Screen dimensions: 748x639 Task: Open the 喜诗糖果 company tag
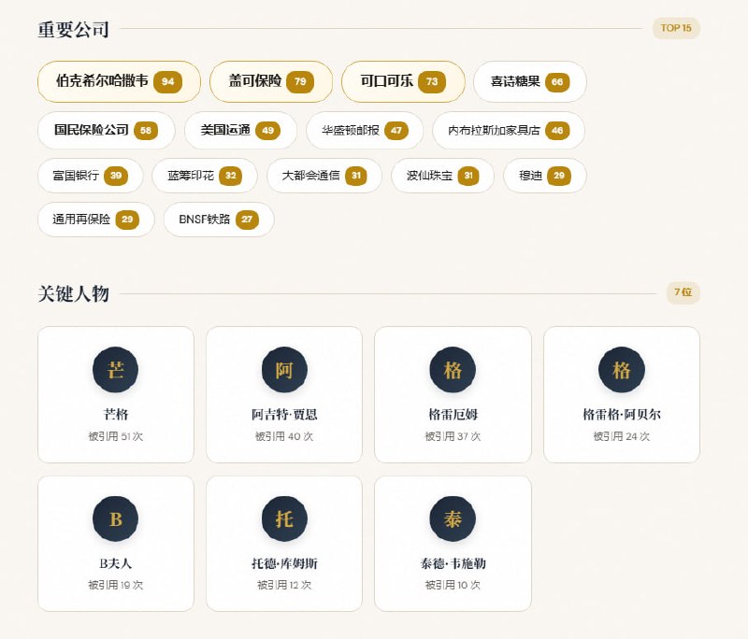pos(529,81)
